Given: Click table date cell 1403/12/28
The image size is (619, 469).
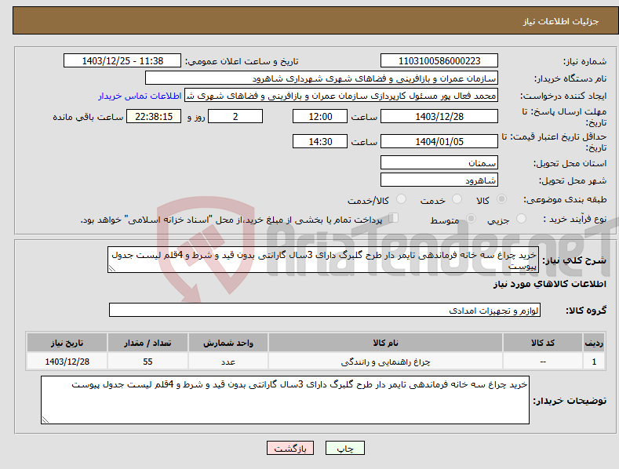Looking at the screenshot, I should pos(67,362).
